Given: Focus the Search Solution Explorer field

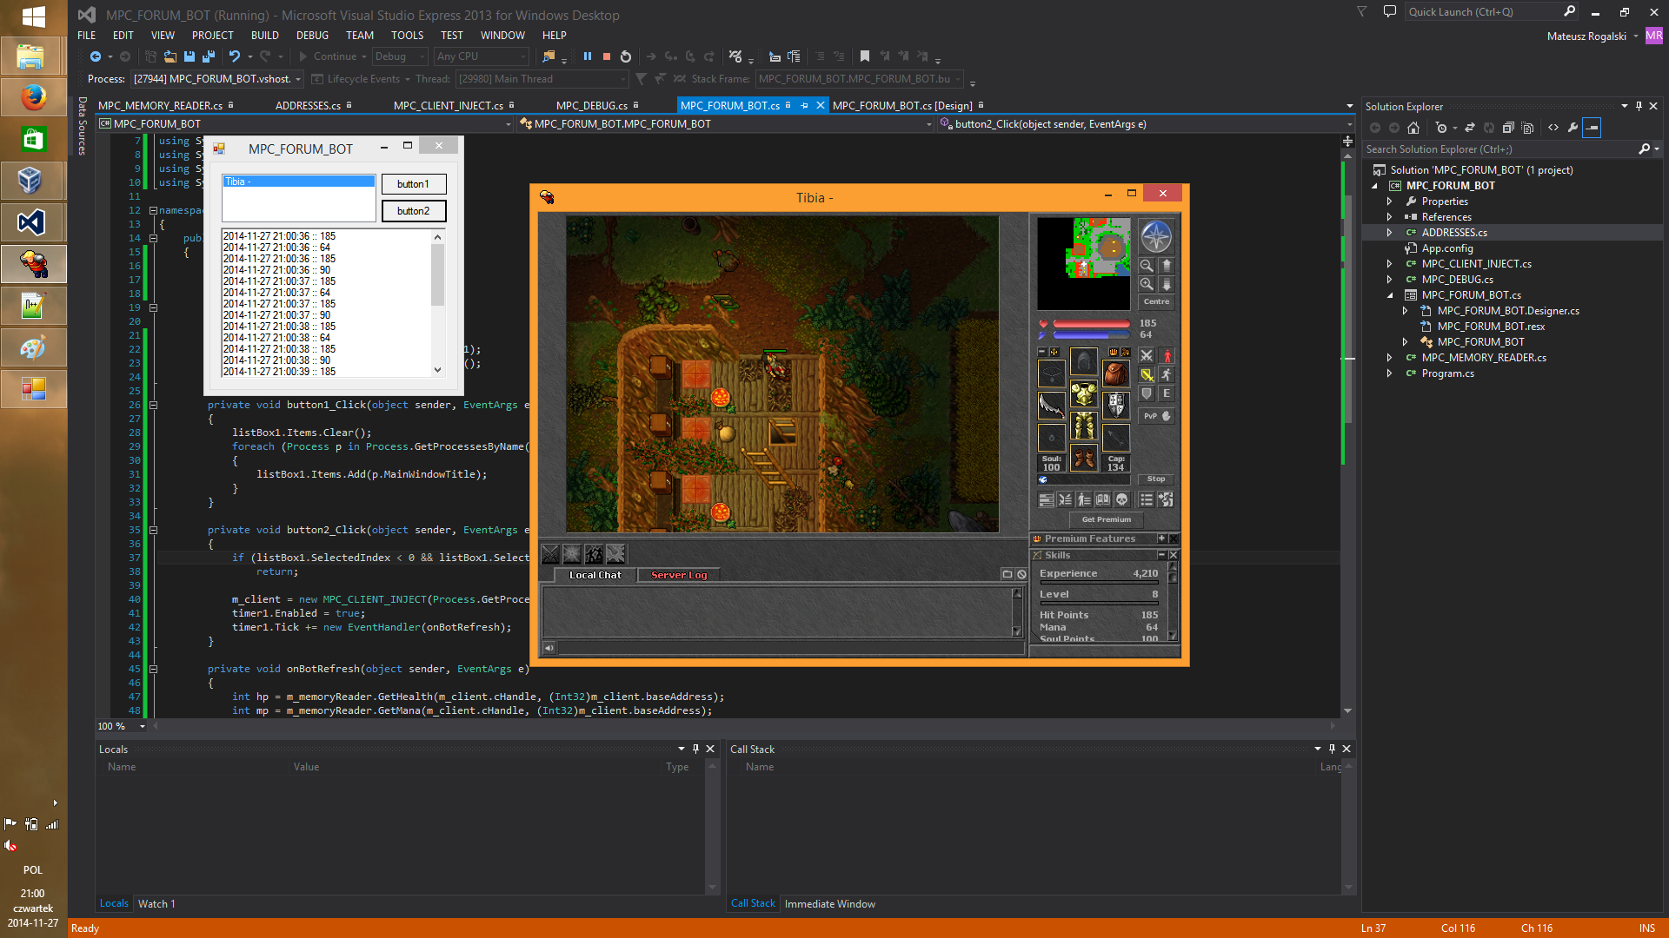Looking at the screenshot, I should tap(1499, 149).
